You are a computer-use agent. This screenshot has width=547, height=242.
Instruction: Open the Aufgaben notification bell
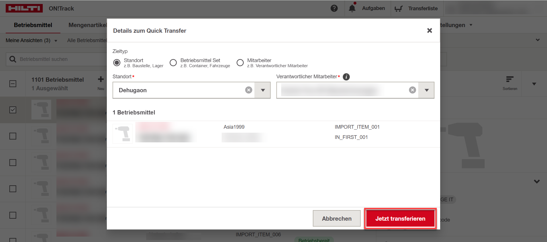[x=352, y=8]
